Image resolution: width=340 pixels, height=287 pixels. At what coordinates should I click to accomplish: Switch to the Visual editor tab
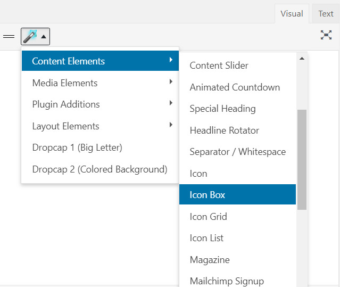292,14
